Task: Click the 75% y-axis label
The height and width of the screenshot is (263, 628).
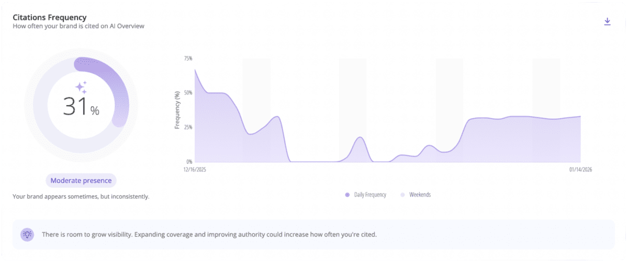Action: coord(188,59)
